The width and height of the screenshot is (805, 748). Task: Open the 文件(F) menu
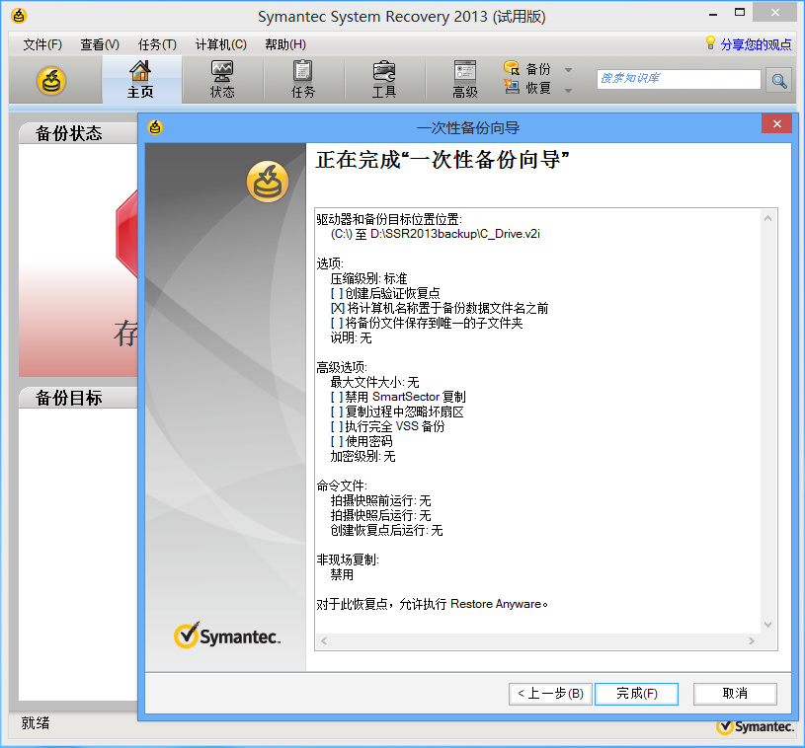click(x=42, y=44)
